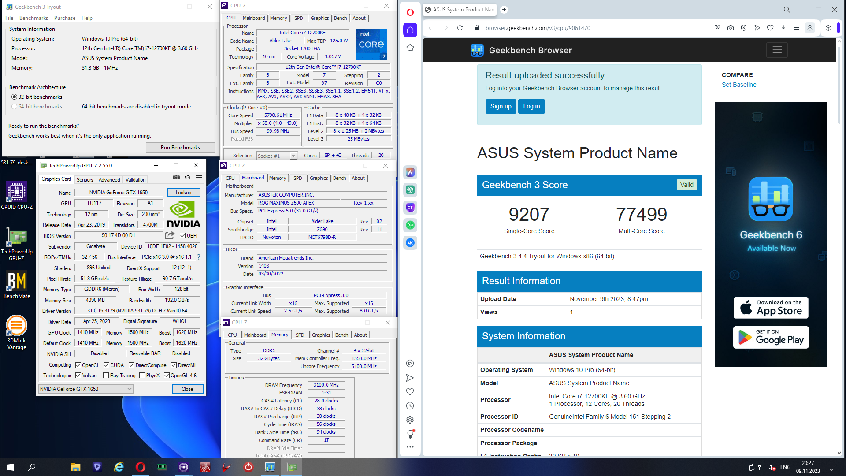
Task: Click the GPU-Z Lookup button
Action: [x=184, y=193]
